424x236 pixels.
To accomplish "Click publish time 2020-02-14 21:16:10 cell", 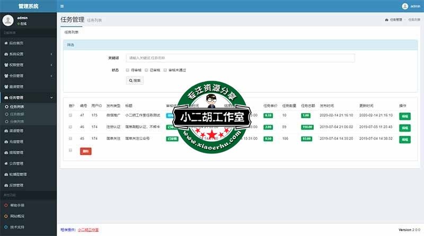I will [x=337, y=115].
